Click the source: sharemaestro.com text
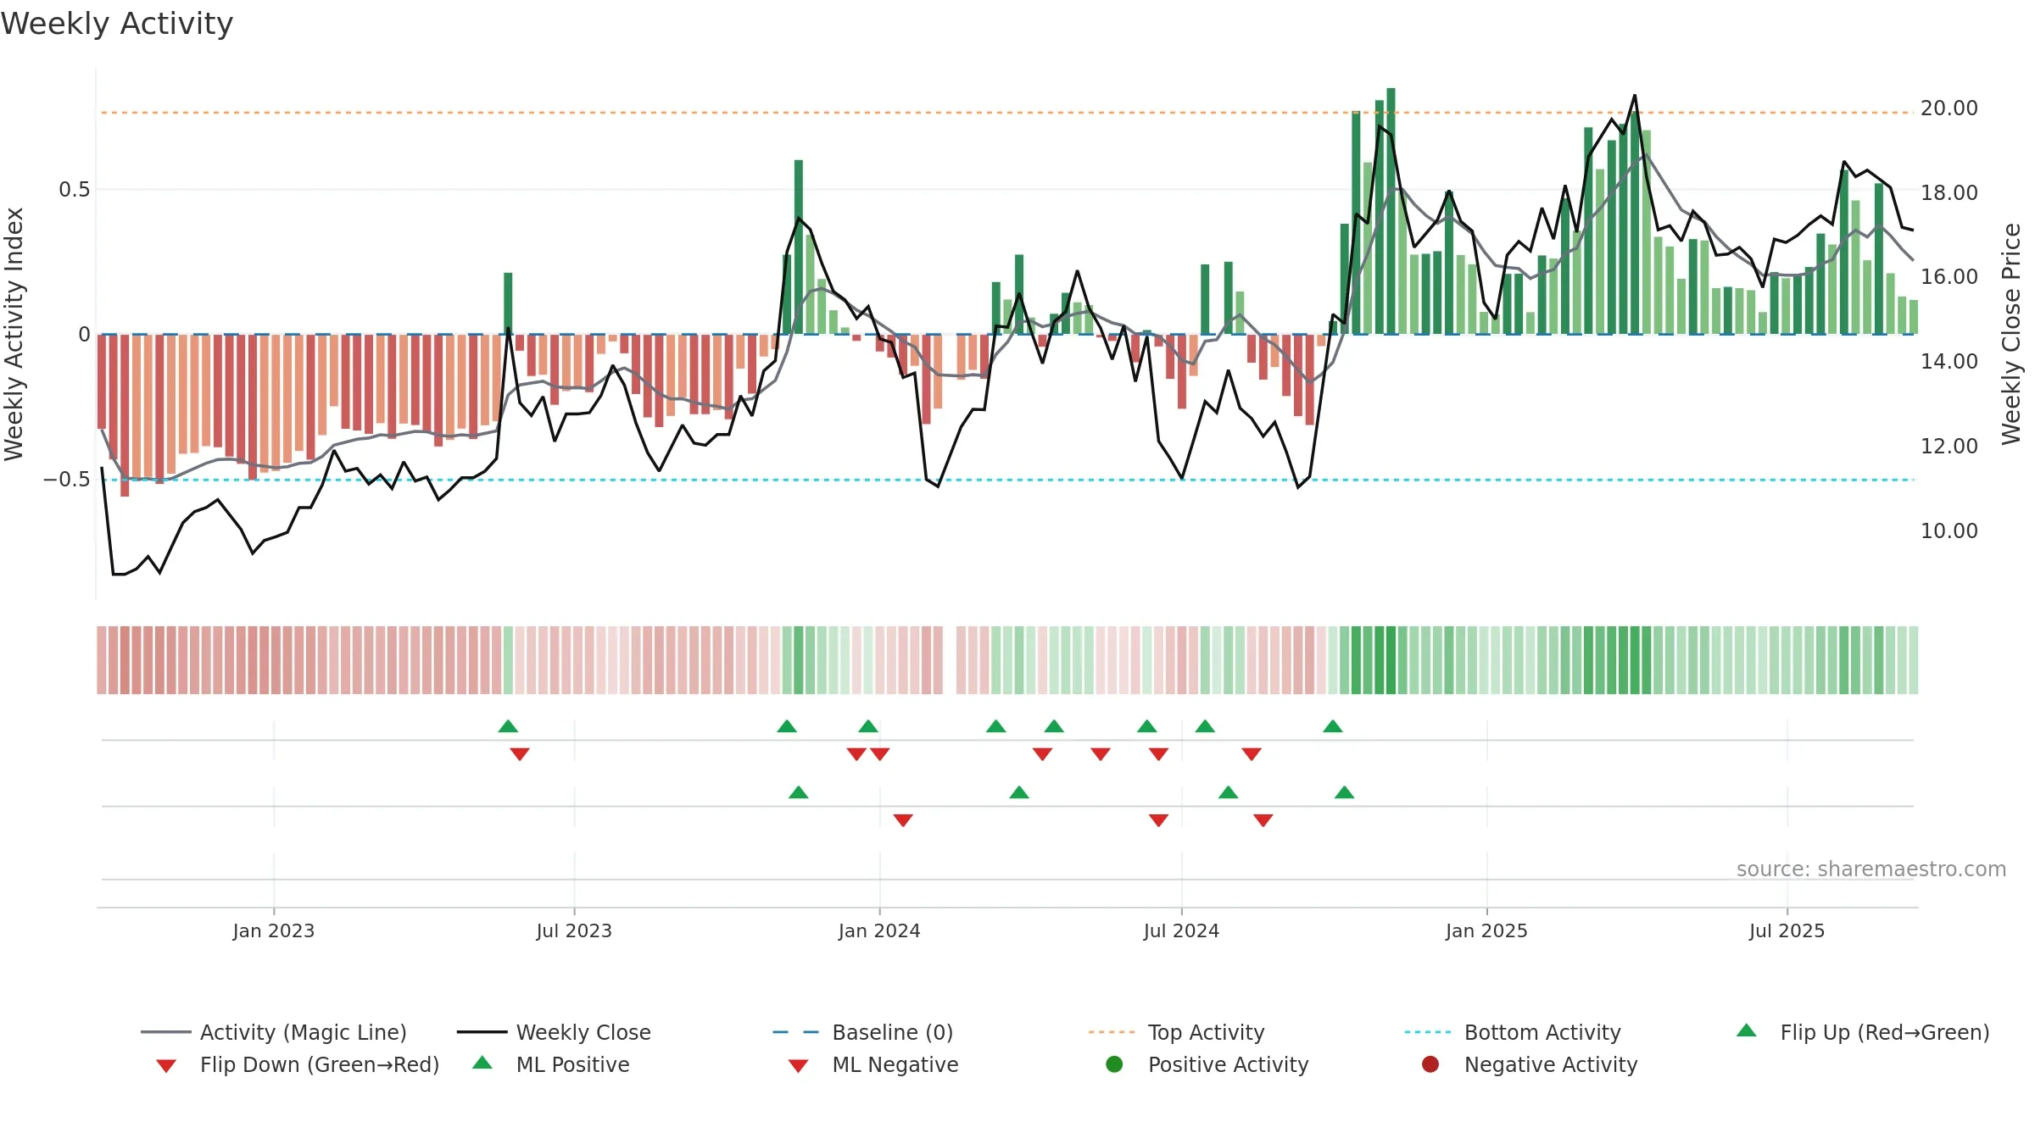The height and width of the screenshot is (1144, 2035). (1871, 869)
